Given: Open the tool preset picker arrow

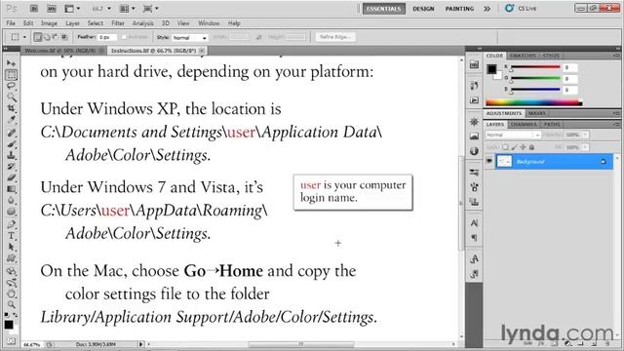Looking at the screenshot, I should coord(24,37).
